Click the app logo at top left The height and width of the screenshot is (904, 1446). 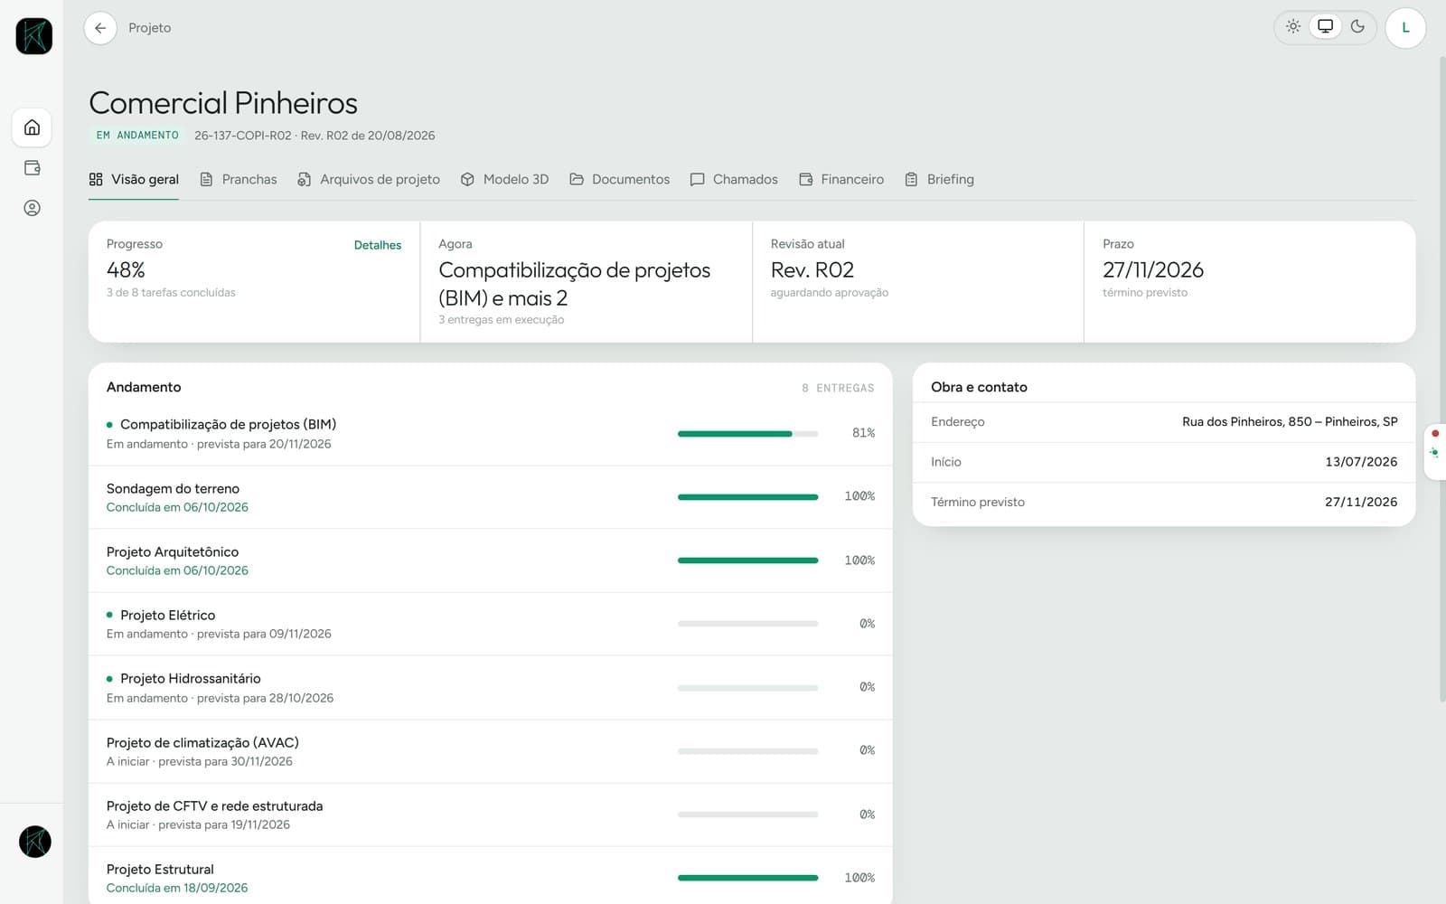point(33,36)
